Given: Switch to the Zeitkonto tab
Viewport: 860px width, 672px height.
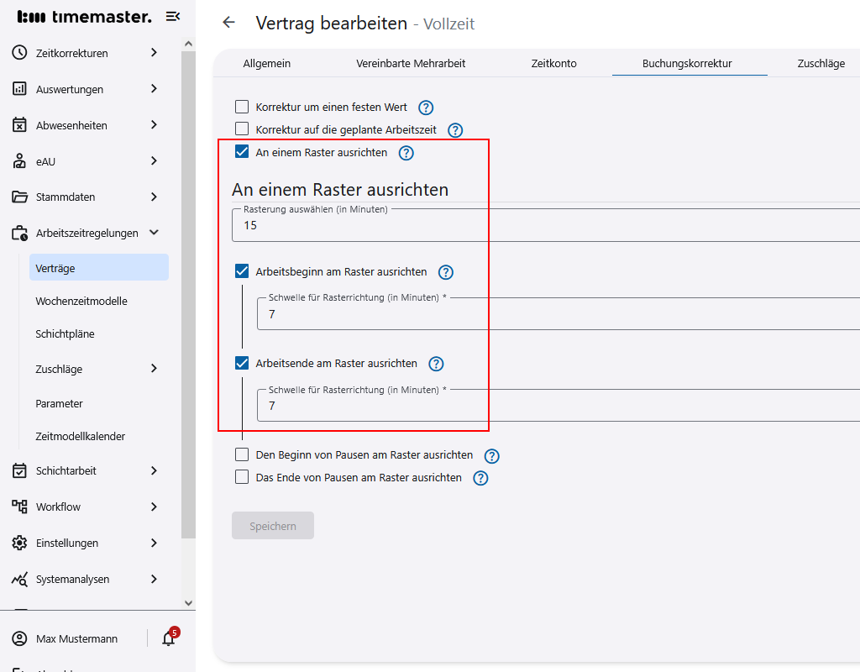Looking at the screenshot, I should tap(553, 63).
